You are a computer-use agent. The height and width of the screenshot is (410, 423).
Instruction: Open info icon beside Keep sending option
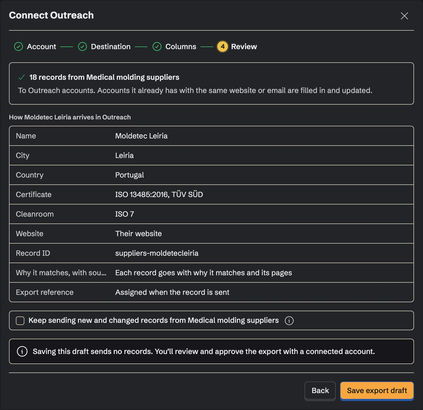[x=289, y=320]
